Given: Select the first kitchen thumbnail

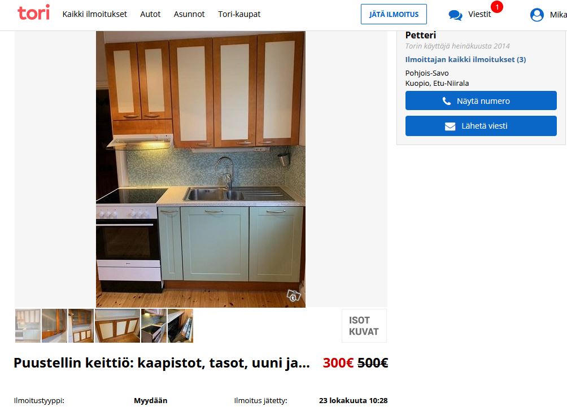Looking at the screenshot, I should tap(28, 326).
